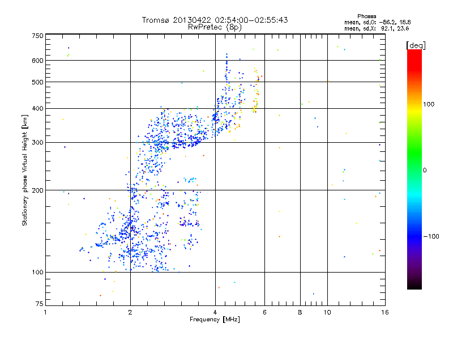Click colorbar tick label '-100'
The image size is (453, 340).
tap(431, 236)
